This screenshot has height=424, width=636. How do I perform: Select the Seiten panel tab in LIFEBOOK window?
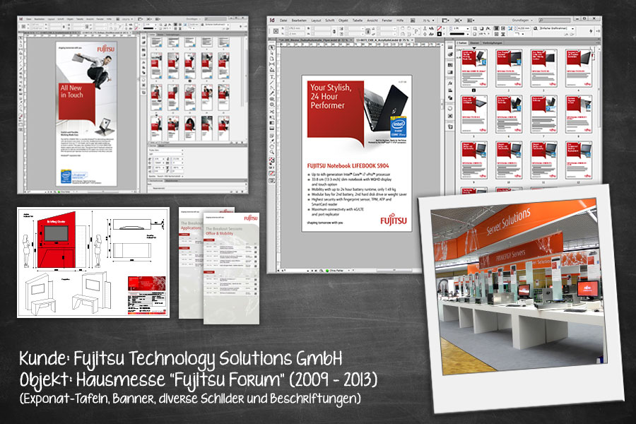(462, 42)
